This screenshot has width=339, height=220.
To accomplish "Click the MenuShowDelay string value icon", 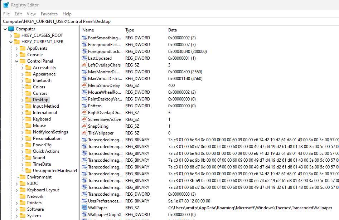I will click(x=84, y=85).
